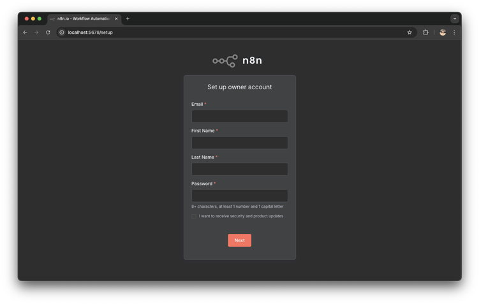Open the Chrome profile avatar
The width and height of the screenshot is (479, 304).
[x=443, y=33]
